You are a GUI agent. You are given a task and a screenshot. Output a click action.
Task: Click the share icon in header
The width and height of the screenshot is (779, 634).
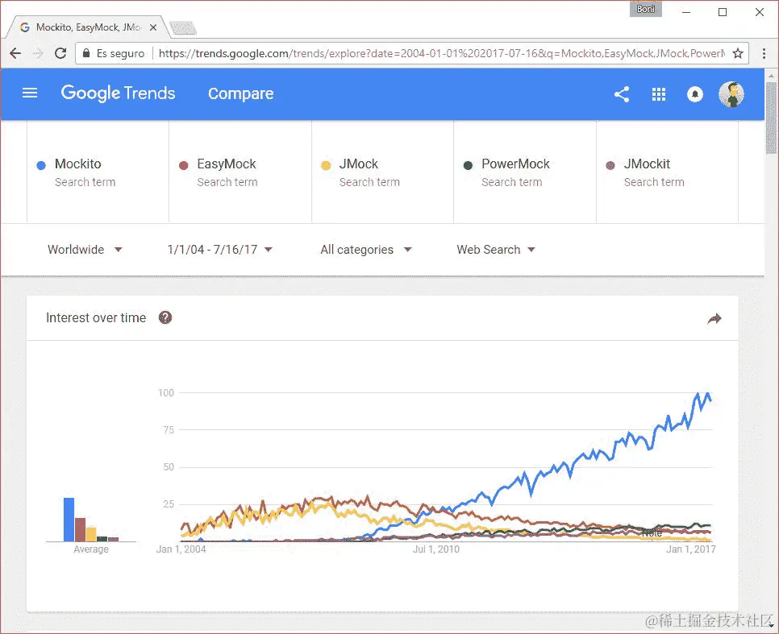pos(621,94)
